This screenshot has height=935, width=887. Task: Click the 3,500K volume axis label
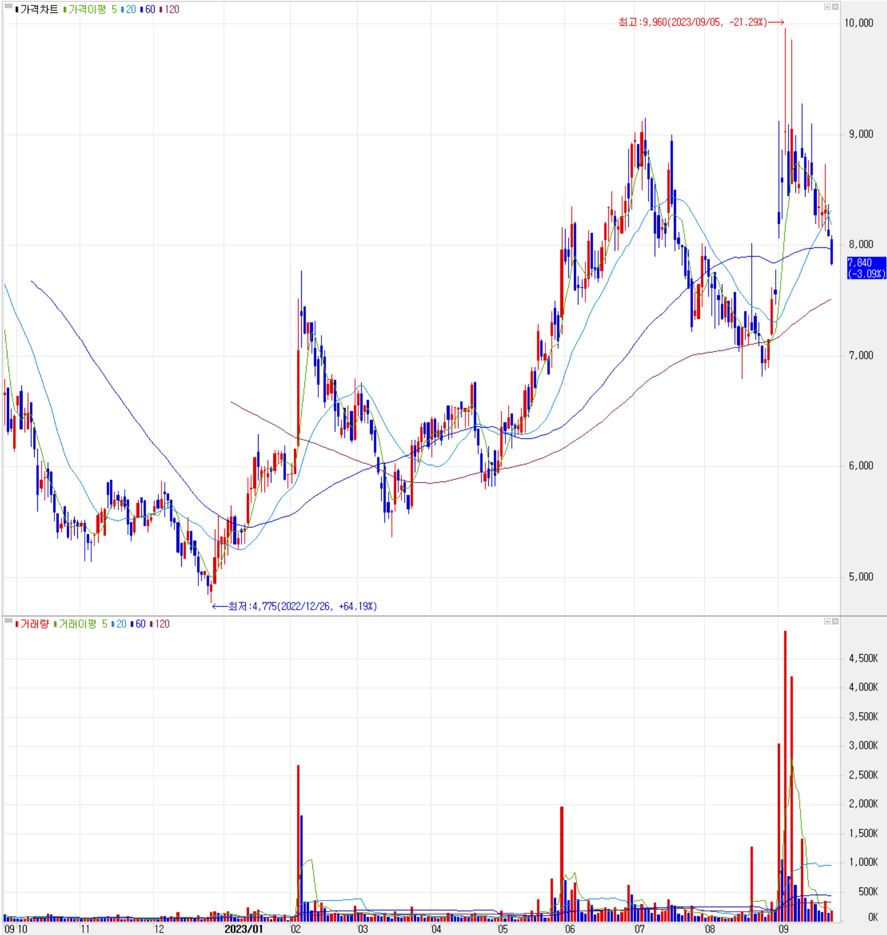click(863, 717)
